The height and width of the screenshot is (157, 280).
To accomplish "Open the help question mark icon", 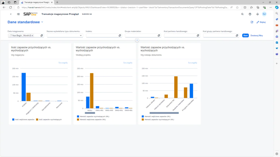I will click(x=250, y=14).
